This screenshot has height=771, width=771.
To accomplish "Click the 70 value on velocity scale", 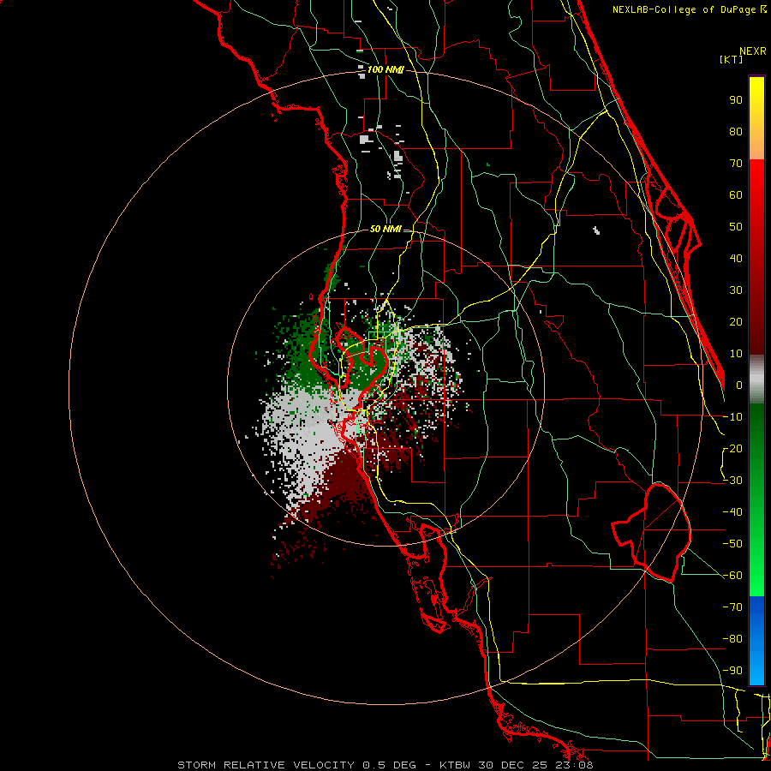I will point(736,164).
